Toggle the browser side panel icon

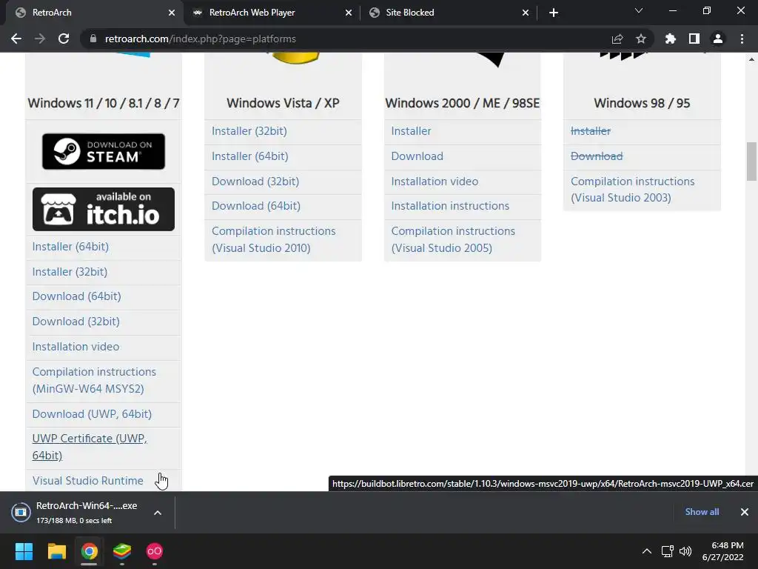pos(694,39)
